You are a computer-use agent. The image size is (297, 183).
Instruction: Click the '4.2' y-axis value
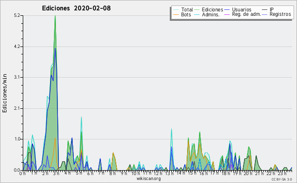click(17, 46)
